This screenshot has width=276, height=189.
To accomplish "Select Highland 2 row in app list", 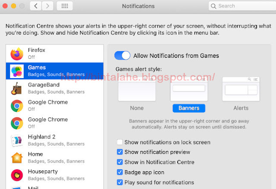I will [55, 140].
